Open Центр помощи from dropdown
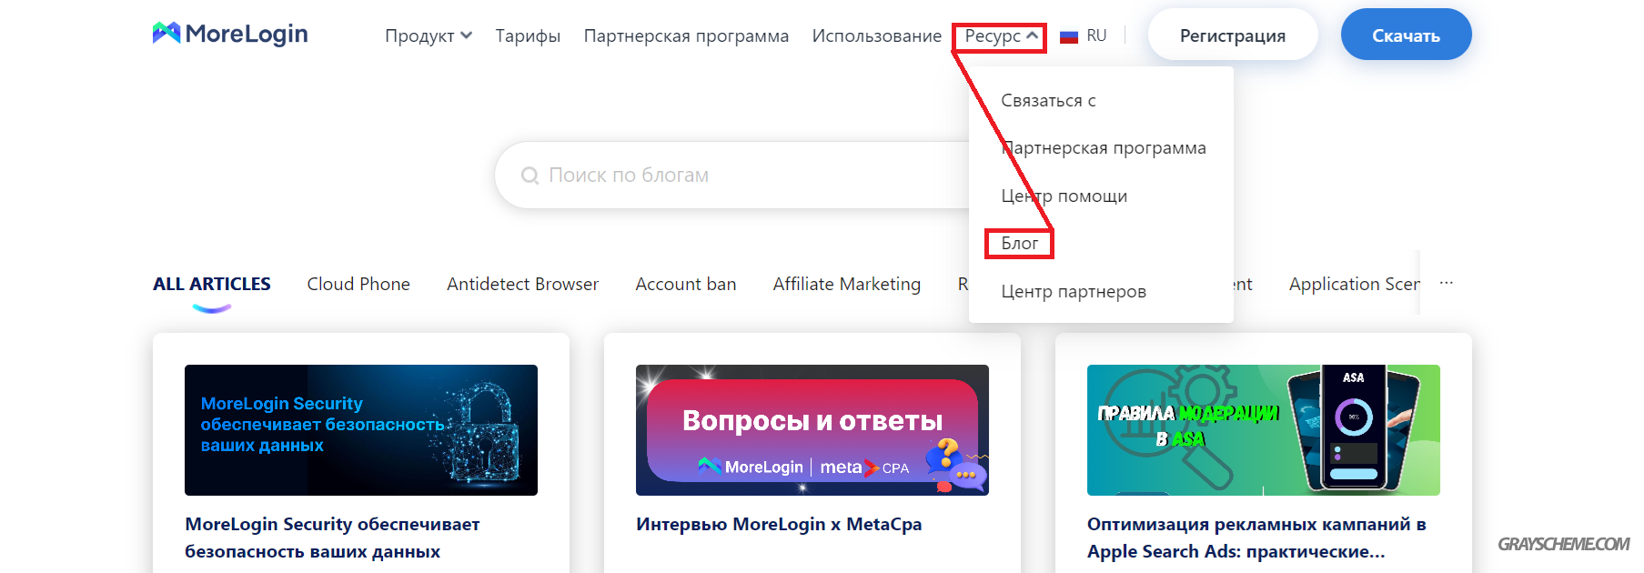 coord(1064,196)
